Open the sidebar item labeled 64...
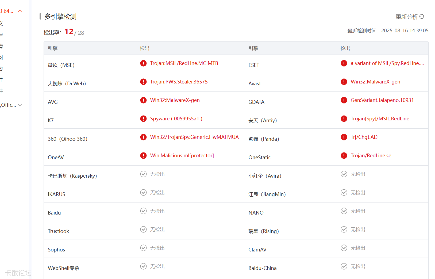 (x=7, y=11)
